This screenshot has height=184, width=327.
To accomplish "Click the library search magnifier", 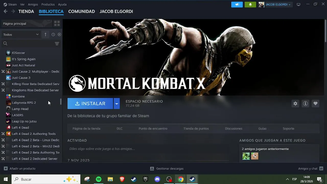I will (x=5, y=43).
